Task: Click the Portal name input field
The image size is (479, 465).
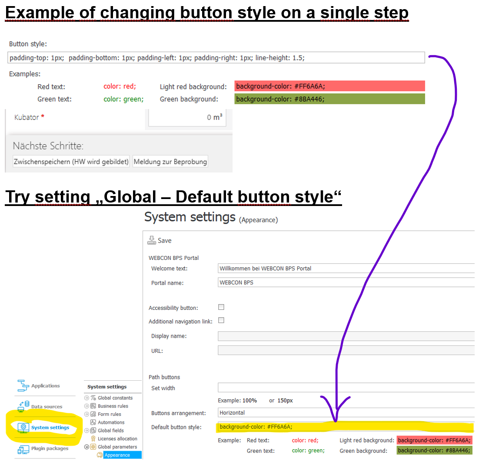Action: pos(346,282)
